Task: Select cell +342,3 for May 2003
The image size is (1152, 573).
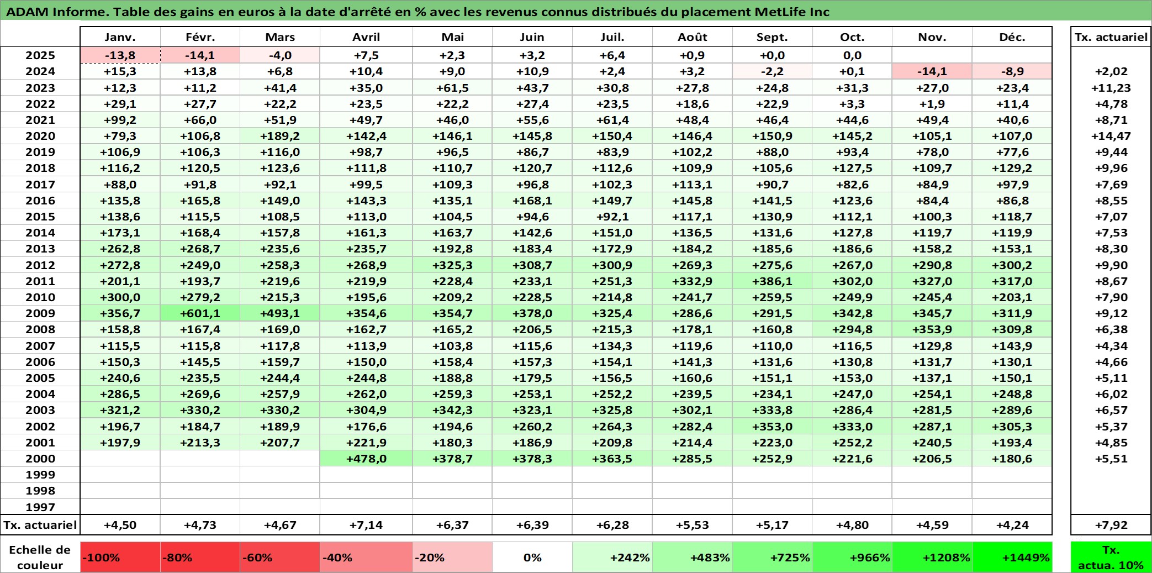Action: click(x=452, y=410)
